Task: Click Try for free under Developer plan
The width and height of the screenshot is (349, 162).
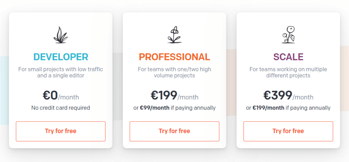Action: [x=60, y=131]
